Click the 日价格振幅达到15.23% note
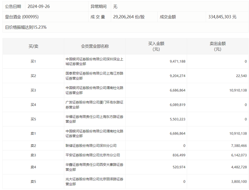Screen dimensions: 249x190 pyautogui.click(x=26, y=27)
